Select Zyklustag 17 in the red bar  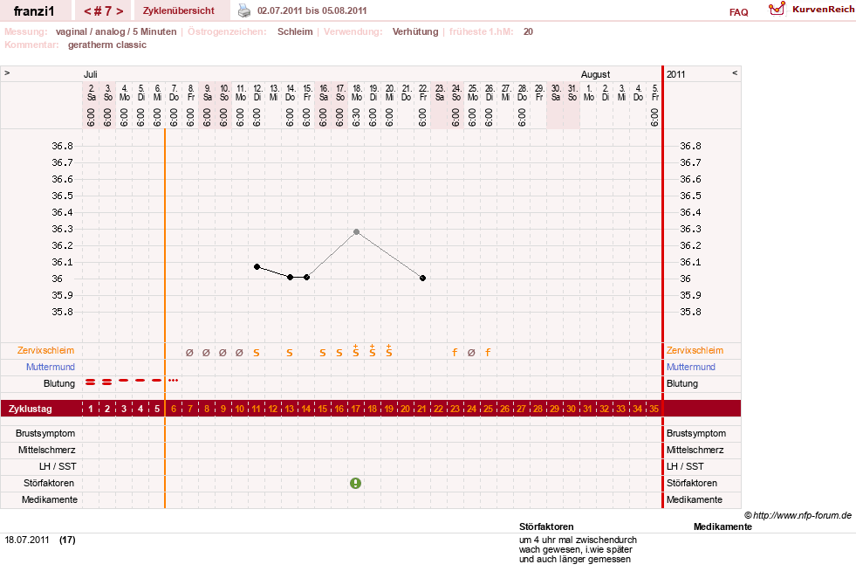(355, 409)
